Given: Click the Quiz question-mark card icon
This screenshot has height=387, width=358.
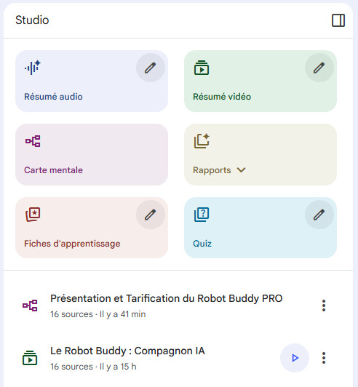Looking at the screenshot, I should point(202,215).
